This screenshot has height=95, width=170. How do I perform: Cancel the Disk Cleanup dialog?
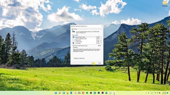99,63
